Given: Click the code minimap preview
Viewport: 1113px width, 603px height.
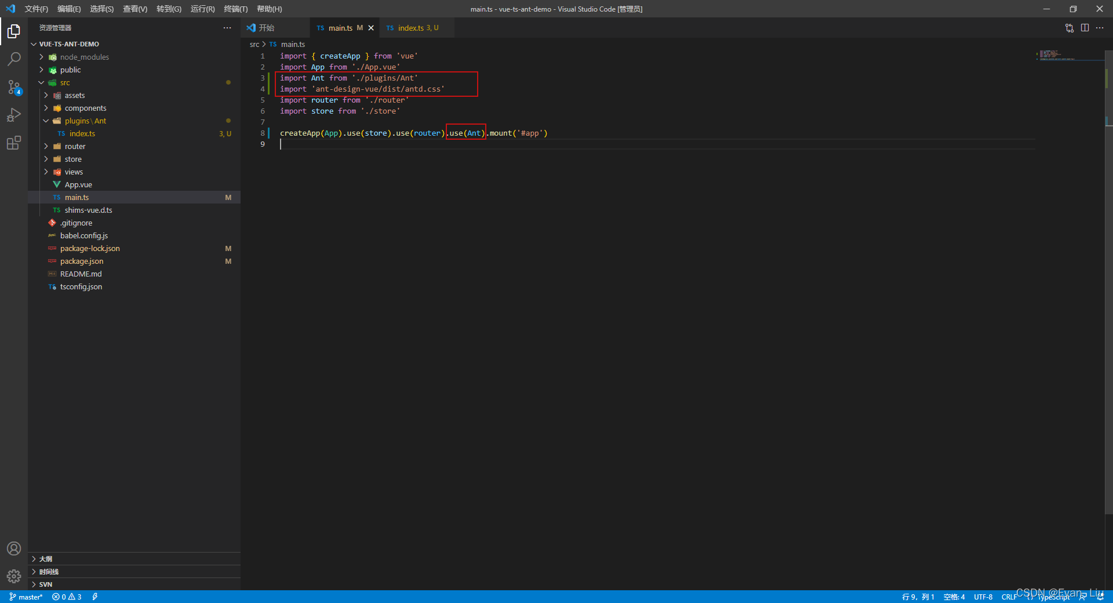Looking at the screenshot, I should (1070, 55).
